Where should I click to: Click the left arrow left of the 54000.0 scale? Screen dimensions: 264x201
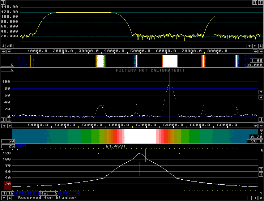click(x=10, y=125)
